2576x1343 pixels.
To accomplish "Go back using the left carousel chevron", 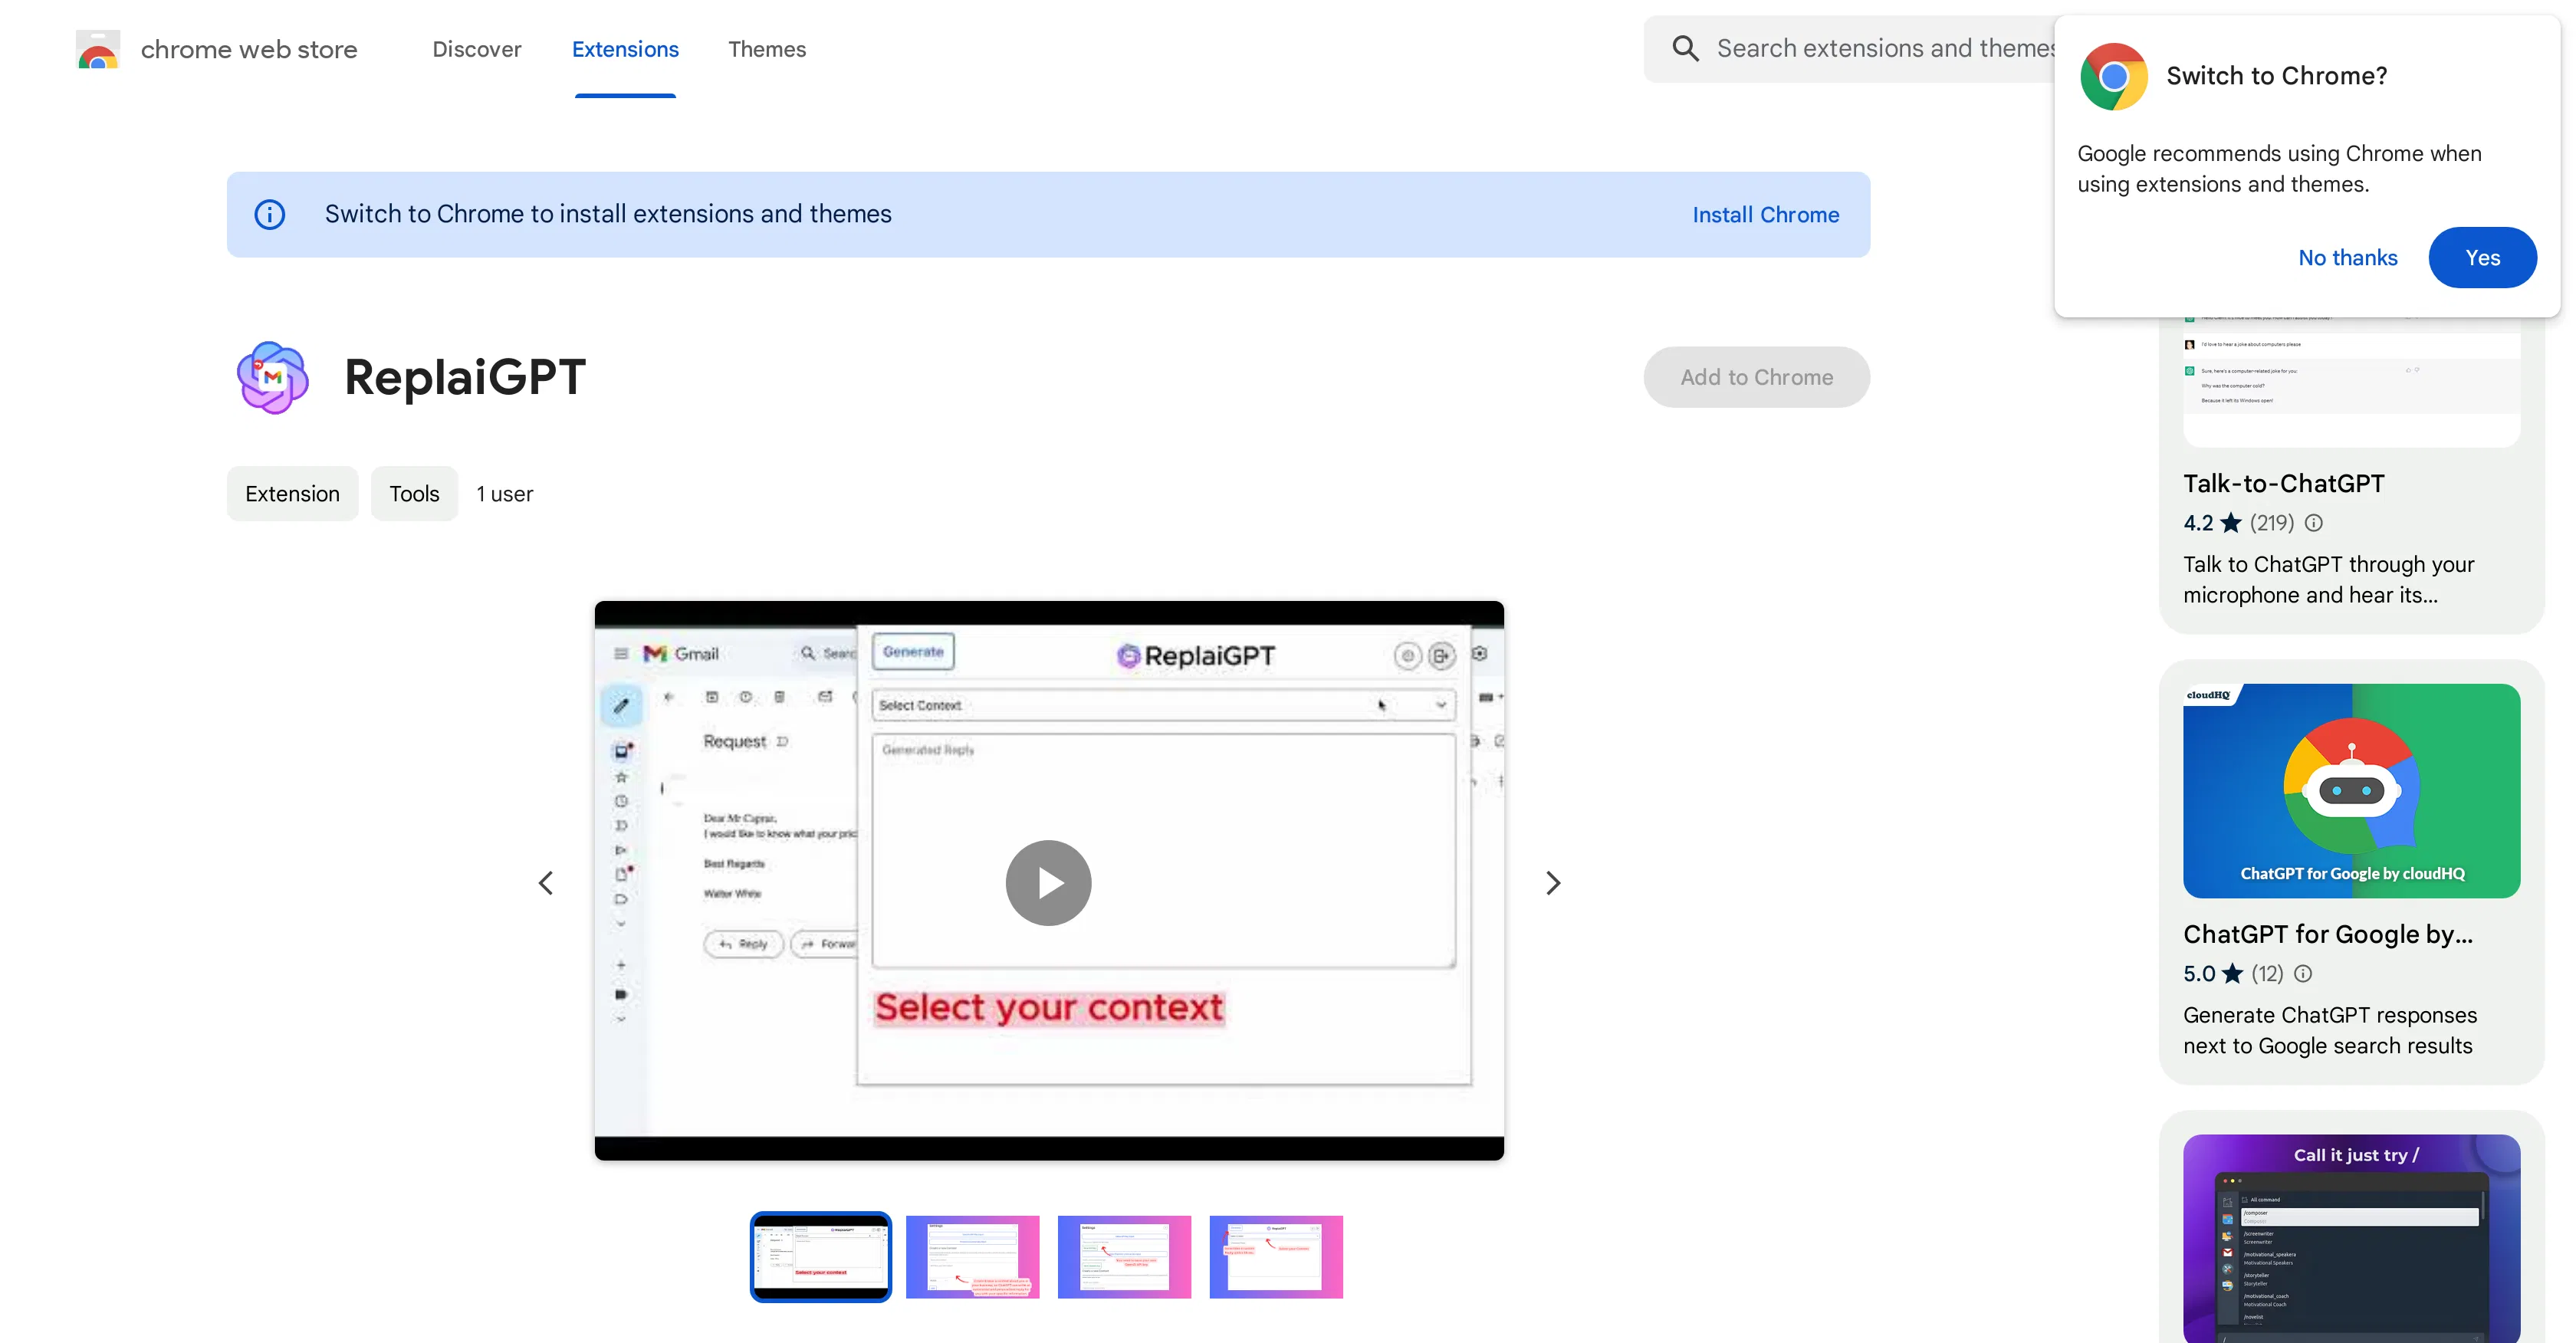I will (546, 882).
